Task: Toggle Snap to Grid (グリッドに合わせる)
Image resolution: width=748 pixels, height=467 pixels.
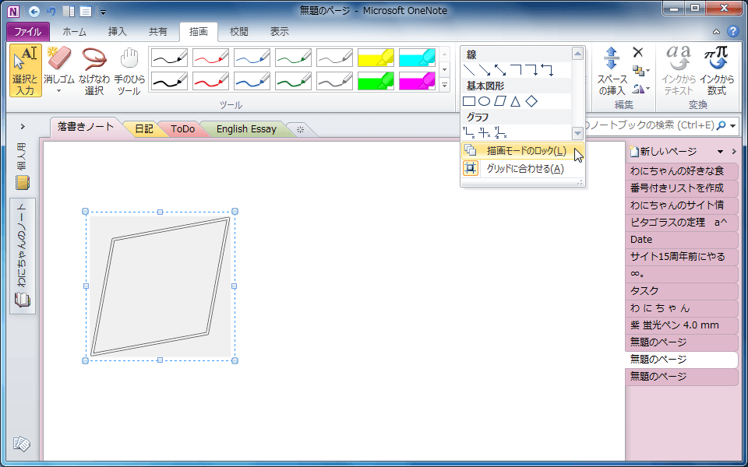Action: coord(523,168)
